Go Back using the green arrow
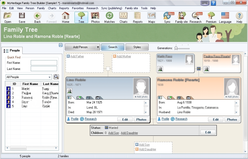248x159 pixels. tap(37, 18)
